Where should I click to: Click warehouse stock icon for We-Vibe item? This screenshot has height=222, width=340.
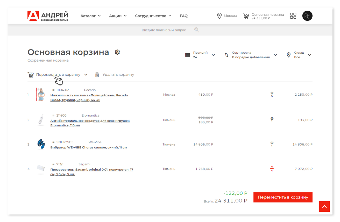(272, 143)
